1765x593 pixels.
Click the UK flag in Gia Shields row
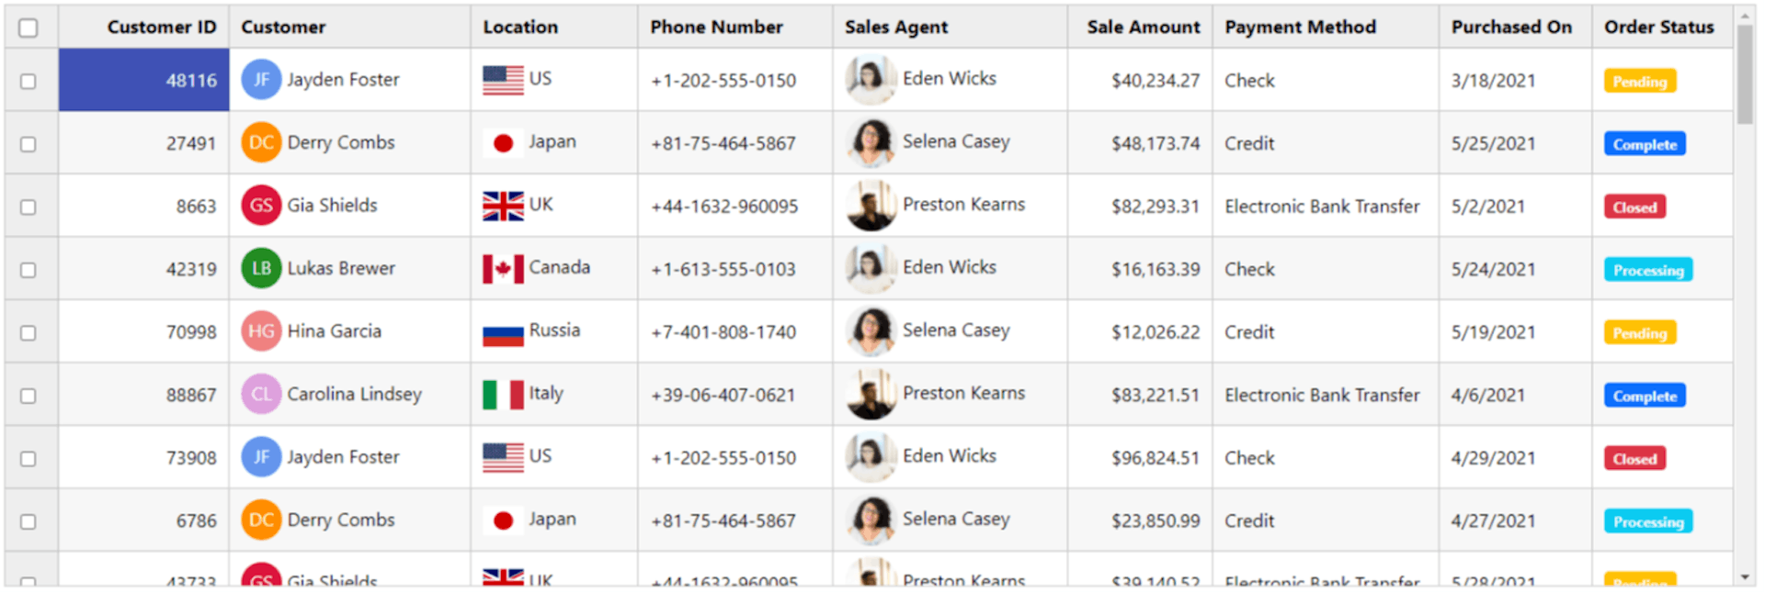pyautogui.click(x=503, y=206)
